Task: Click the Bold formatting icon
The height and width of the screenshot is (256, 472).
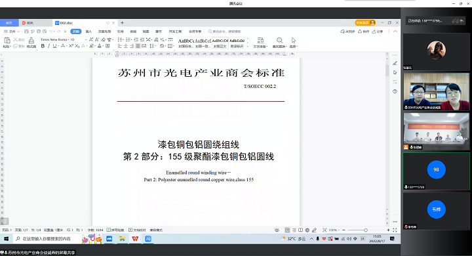Action: point(43,46)
